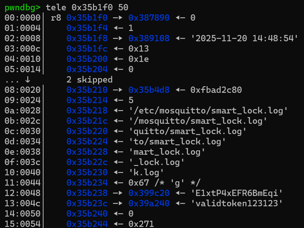Screen dimensions: 304x228
Task: Click the pwndbg> prompt text
Action: click(23, 7)
